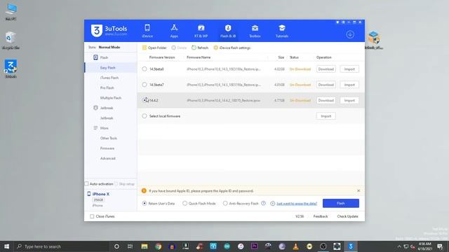Select Multiple Flash in sidebar
This screenshot has height=252, width=449.
click(111, 98)
